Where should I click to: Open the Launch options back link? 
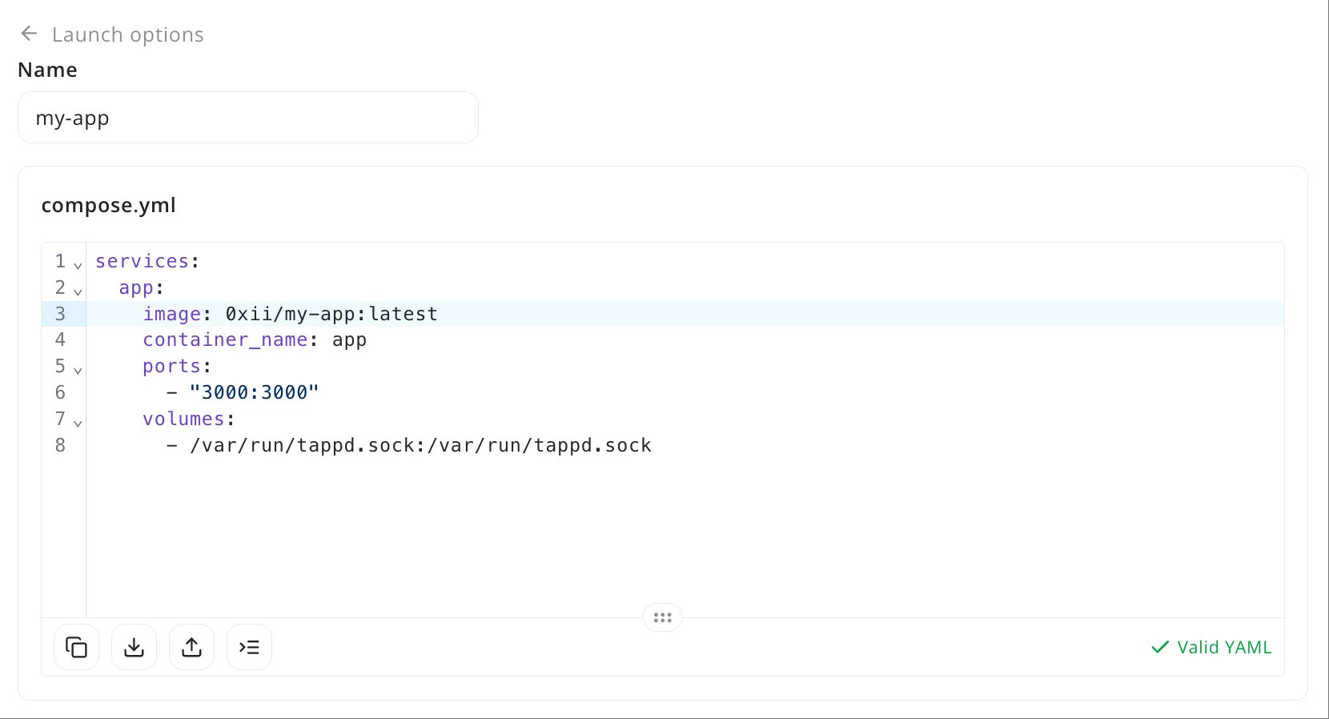click(x=127, y=34)
